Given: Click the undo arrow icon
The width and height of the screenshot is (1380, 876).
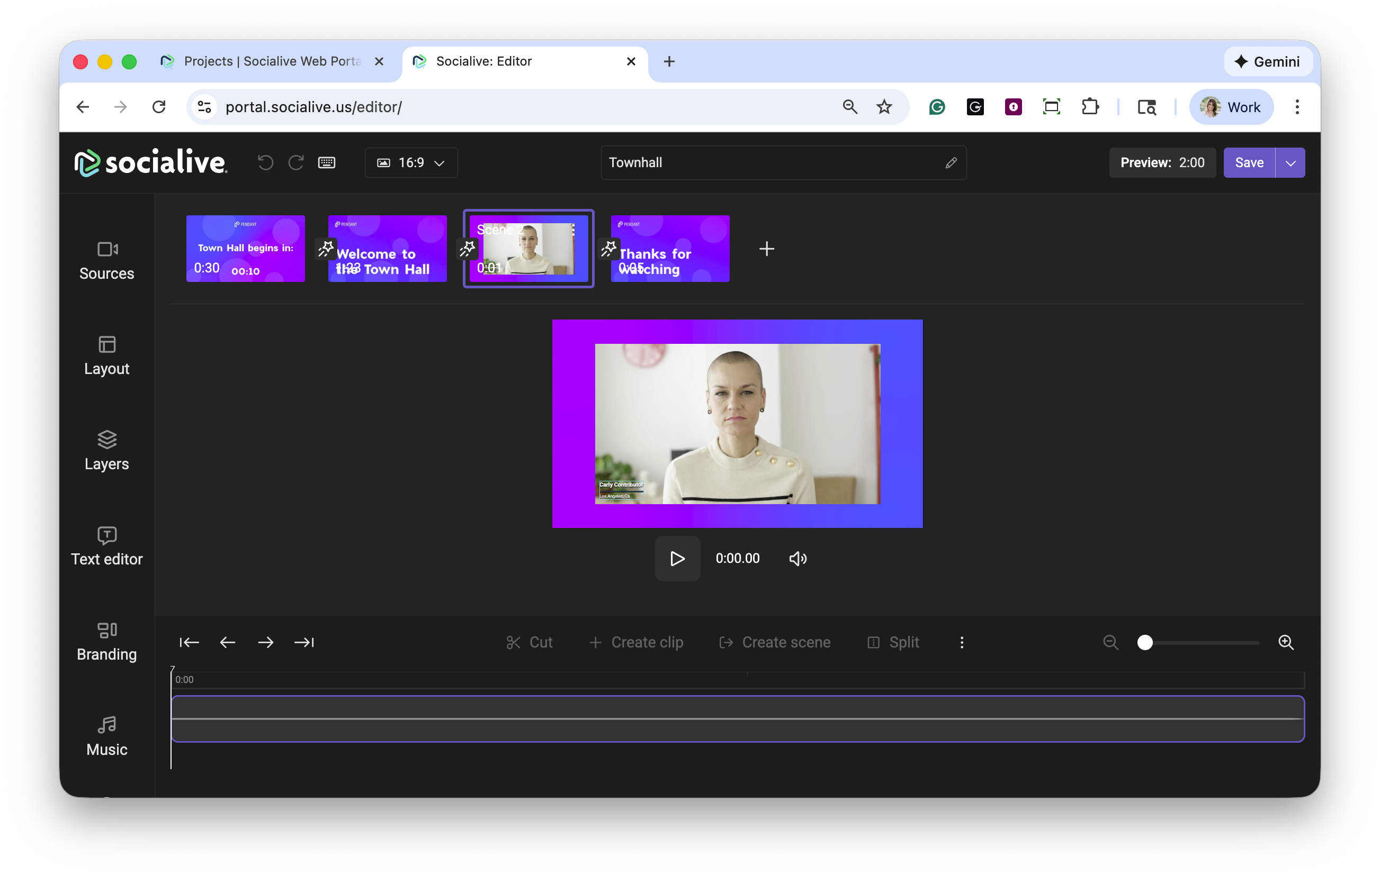Looking at the screenshot, I should pyautogui.click(x=265, y=162).
